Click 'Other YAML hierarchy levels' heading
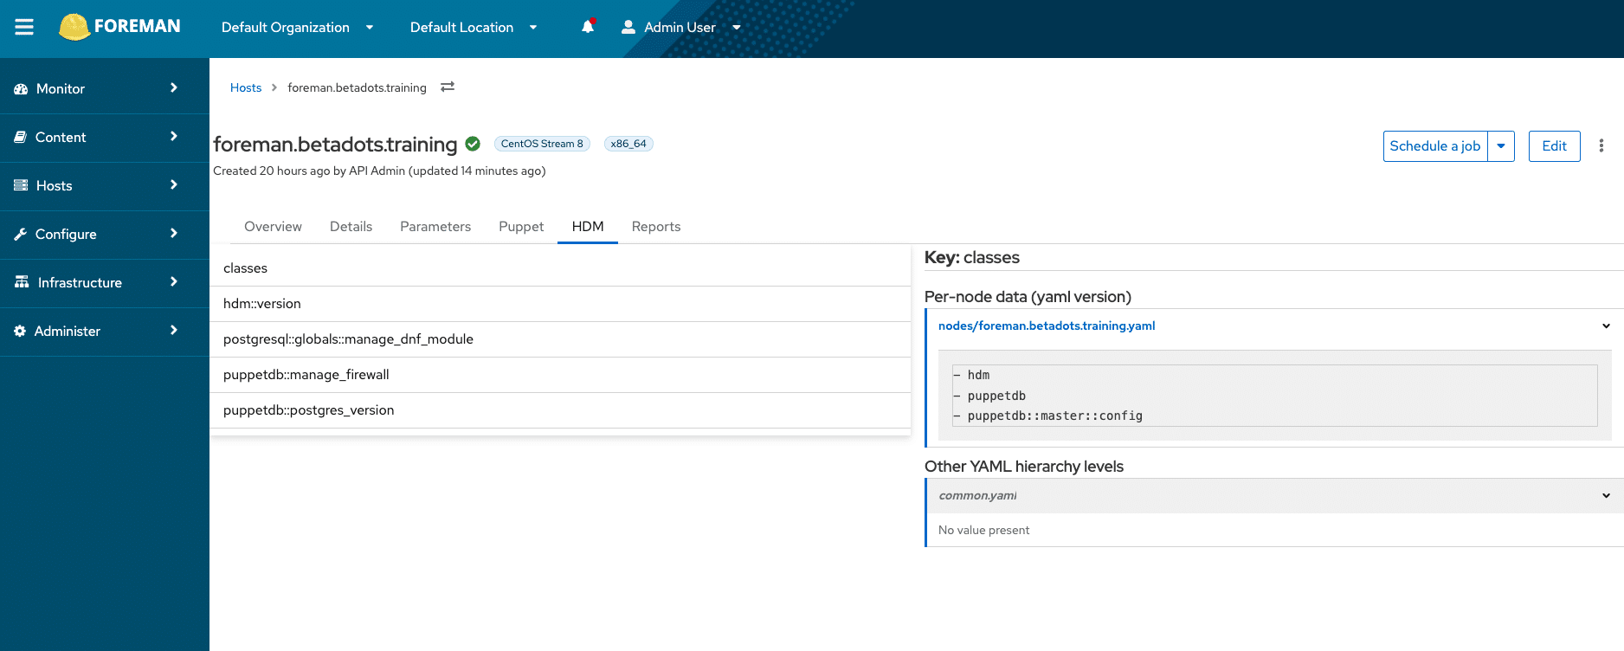The image size is (1624, 651). pyautogui.click(x=1024, y=467)
